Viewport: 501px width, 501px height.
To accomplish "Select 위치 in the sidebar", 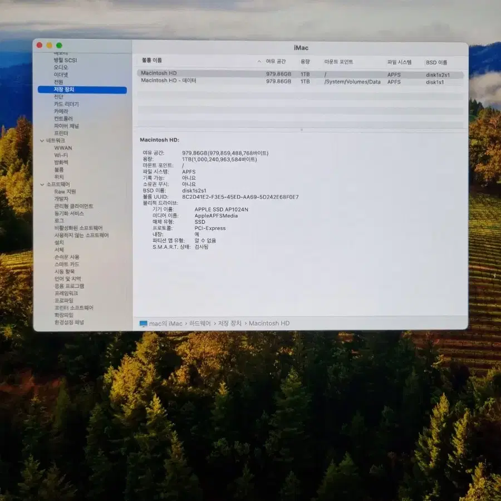I will click(x=59, y=177).
